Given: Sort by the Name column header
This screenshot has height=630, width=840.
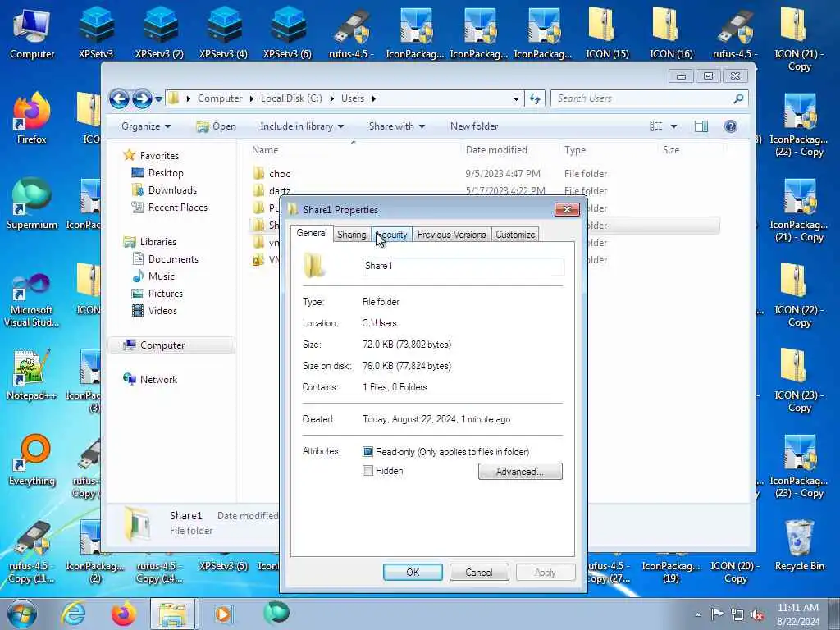Looking at the screenshot, I should pos(265,150).
